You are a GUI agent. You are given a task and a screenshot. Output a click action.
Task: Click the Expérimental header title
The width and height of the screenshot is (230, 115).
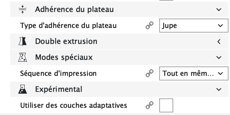pos(59,89)
